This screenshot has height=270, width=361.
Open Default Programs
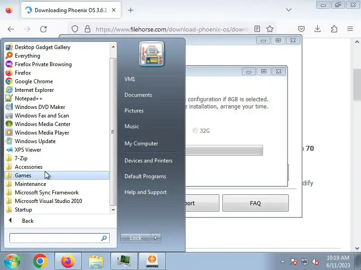145,176
